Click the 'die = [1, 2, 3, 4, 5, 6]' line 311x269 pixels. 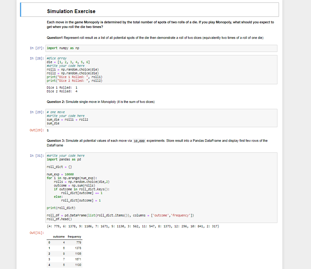[68, 62]
